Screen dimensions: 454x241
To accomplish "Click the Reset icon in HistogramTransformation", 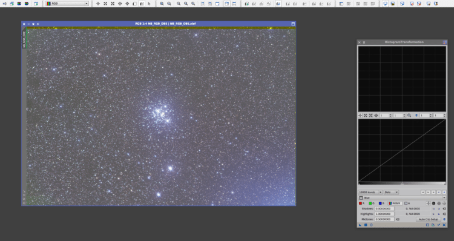I will click(444, 225).
